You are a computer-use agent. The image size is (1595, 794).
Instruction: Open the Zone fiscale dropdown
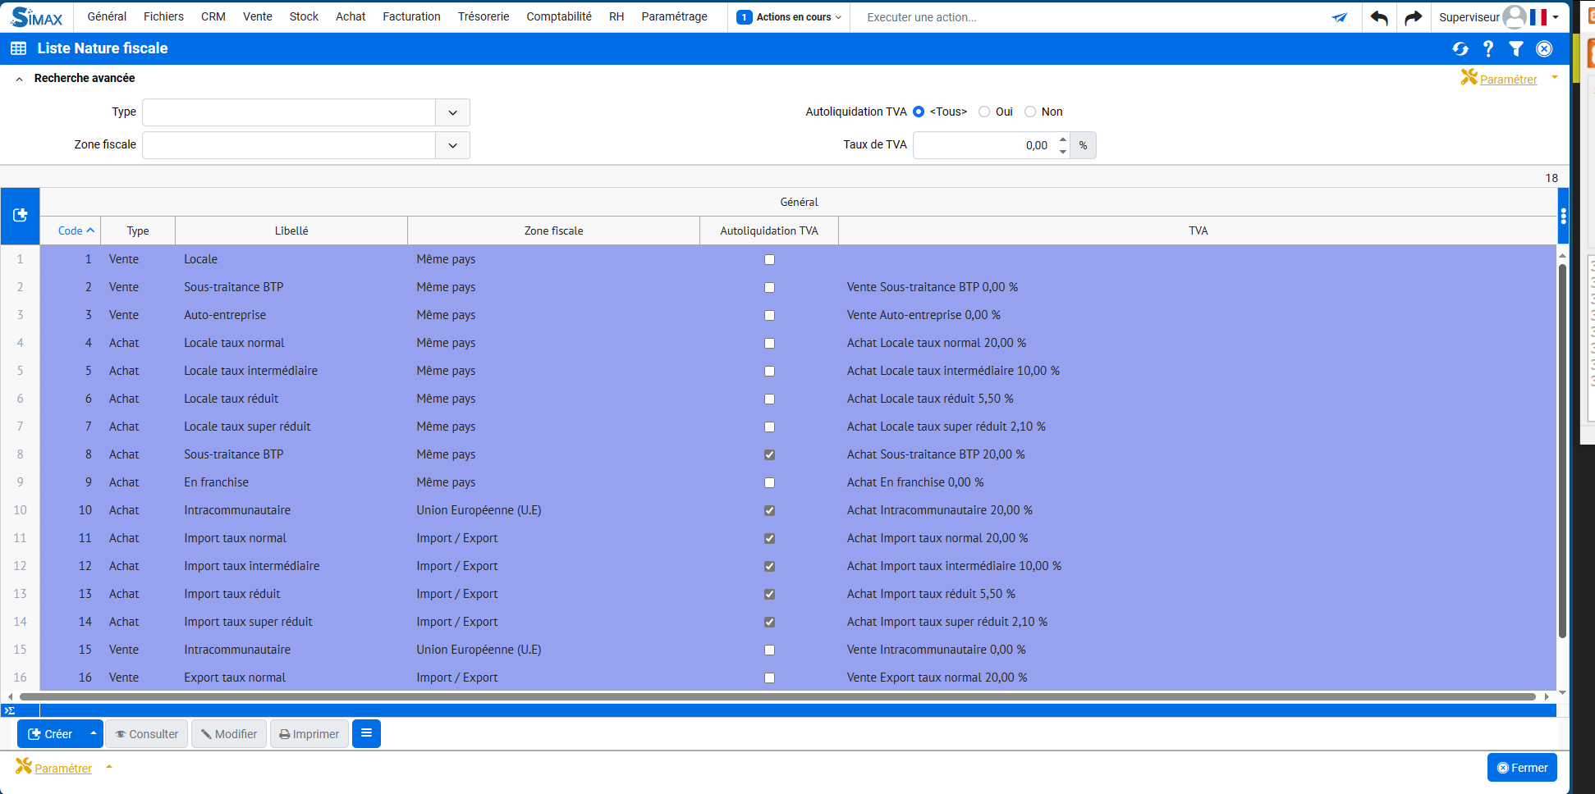click(x=452, y=145)
